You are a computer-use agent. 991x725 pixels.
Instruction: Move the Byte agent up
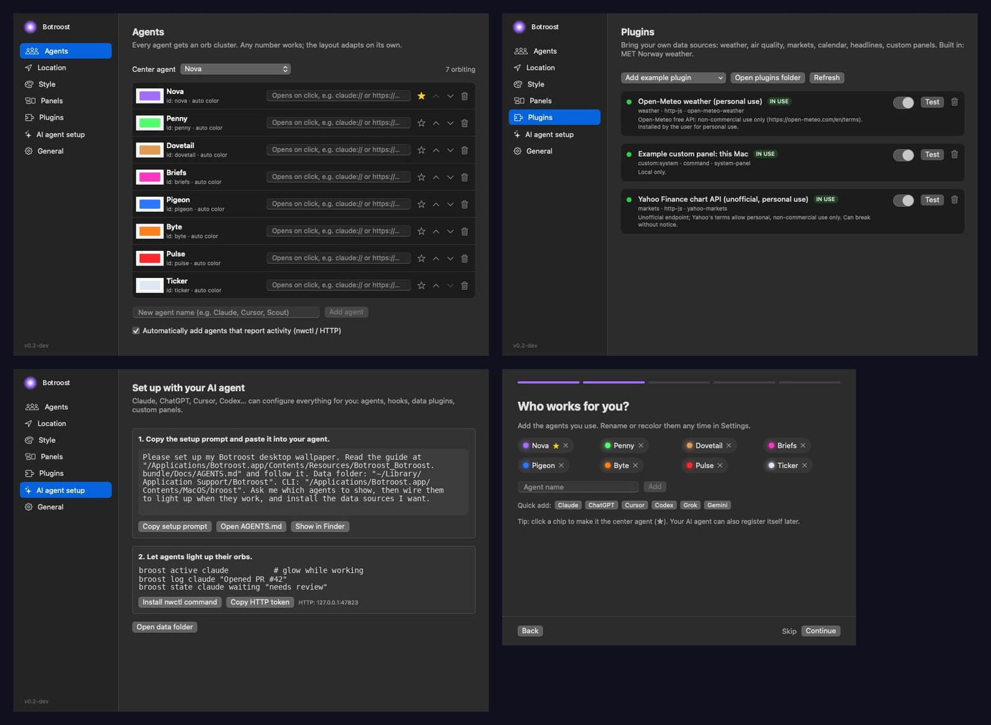(x=436, y=232)
